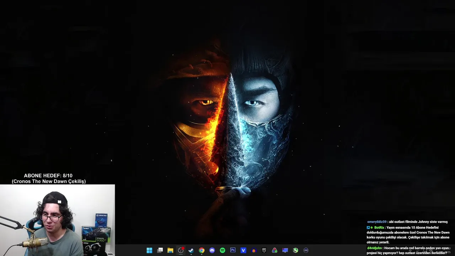
Task: Launch File Explorer from the taskbar
Action: [x=170, y=250]
